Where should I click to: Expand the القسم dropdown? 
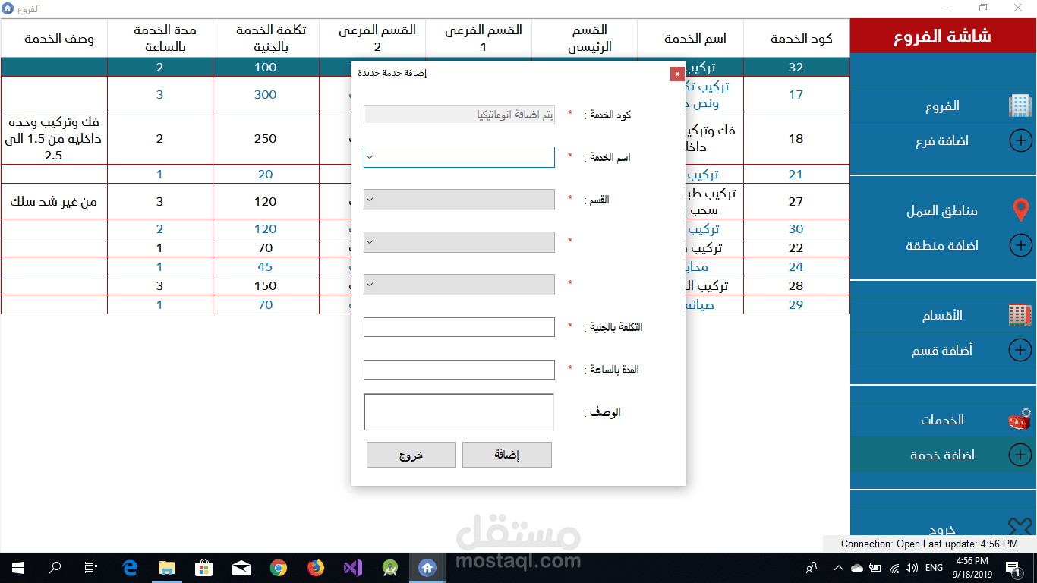pos(370,200)
